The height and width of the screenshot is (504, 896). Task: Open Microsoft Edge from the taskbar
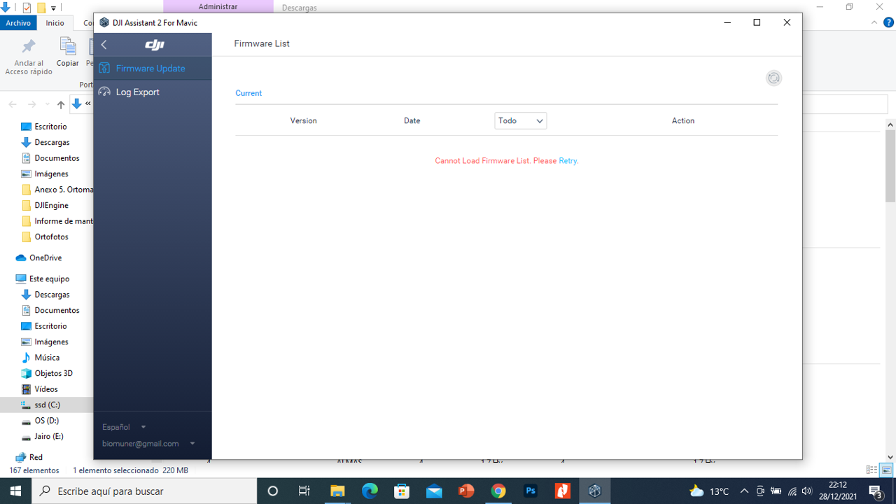point(370,491)
